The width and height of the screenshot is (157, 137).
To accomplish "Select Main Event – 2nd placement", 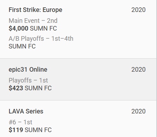I will click(33, 21).
